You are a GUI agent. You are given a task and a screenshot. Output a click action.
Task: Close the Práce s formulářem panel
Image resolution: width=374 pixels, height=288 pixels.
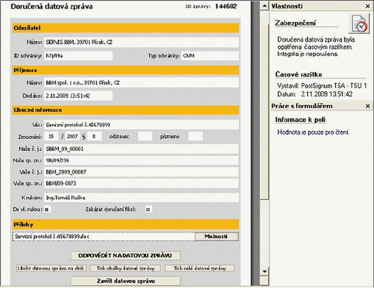[x=368, y=106]
